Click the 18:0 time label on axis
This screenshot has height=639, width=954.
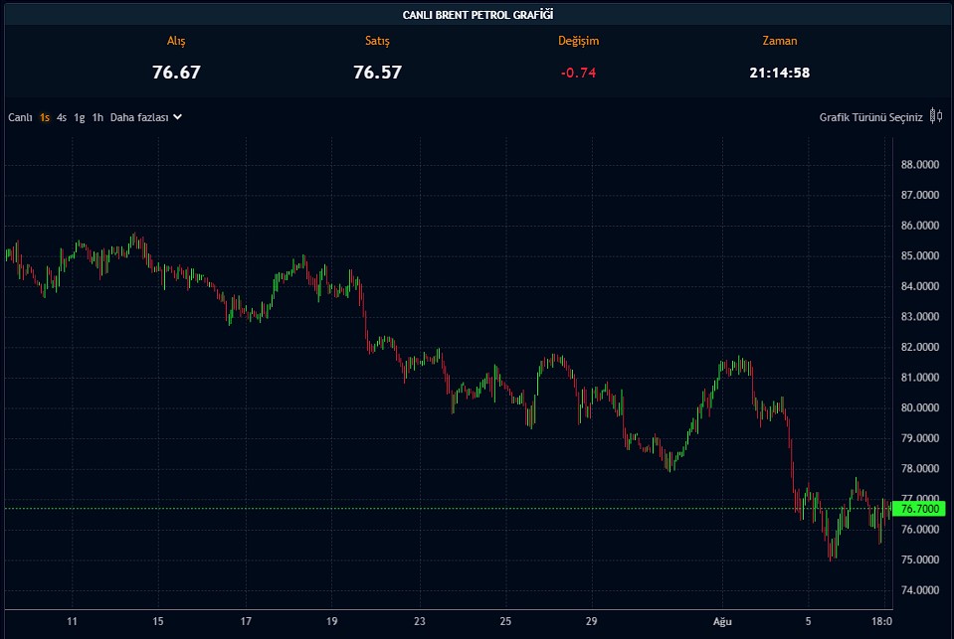(881, 622)
